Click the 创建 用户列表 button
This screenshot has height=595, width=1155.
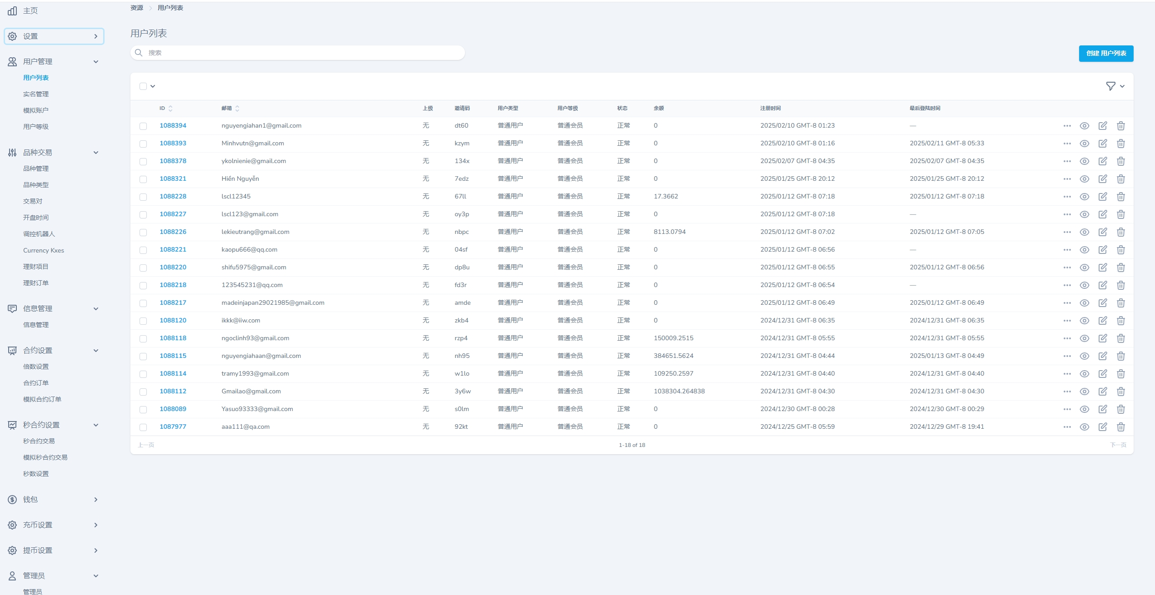1105,54
